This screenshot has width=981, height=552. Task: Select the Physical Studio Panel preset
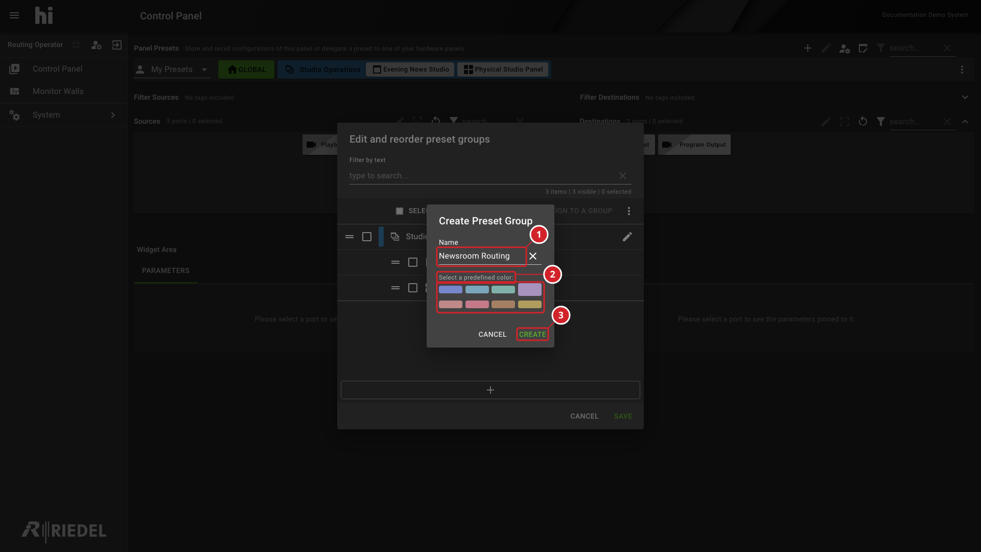503,70
